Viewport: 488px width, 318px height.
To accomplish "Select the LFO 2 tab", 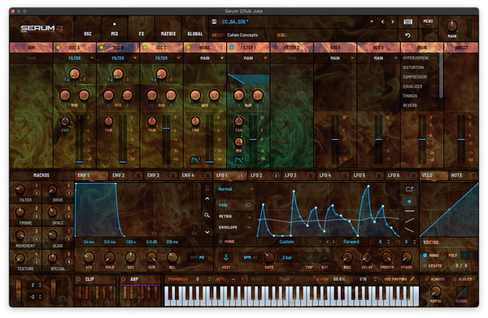I will coord(264,176).
